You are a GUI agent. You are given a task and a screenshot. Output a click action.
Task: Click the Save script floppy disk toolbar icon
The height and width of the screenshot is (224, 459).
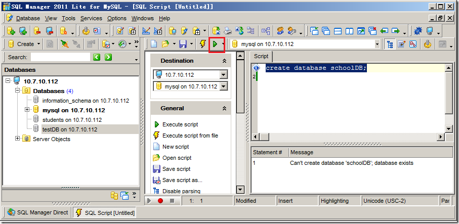click(183, 44)
